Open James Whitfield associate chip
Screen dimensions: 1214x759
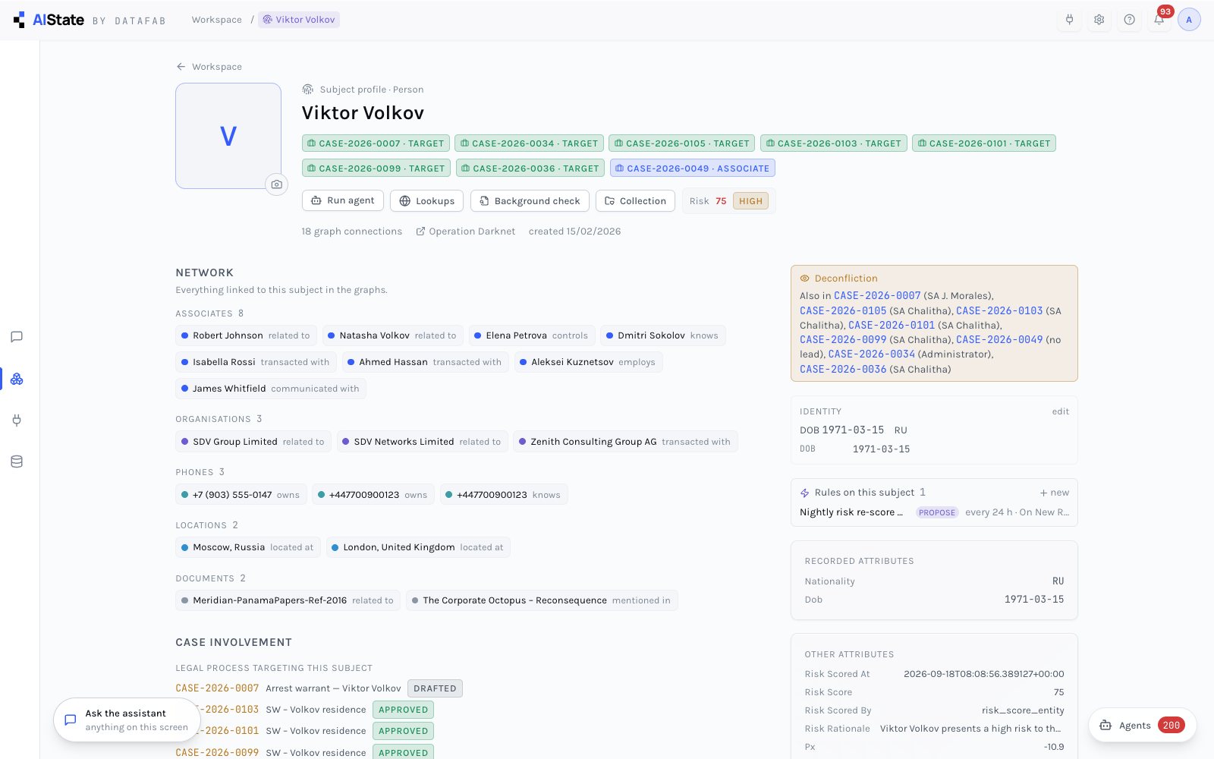[x=271, y=389]
